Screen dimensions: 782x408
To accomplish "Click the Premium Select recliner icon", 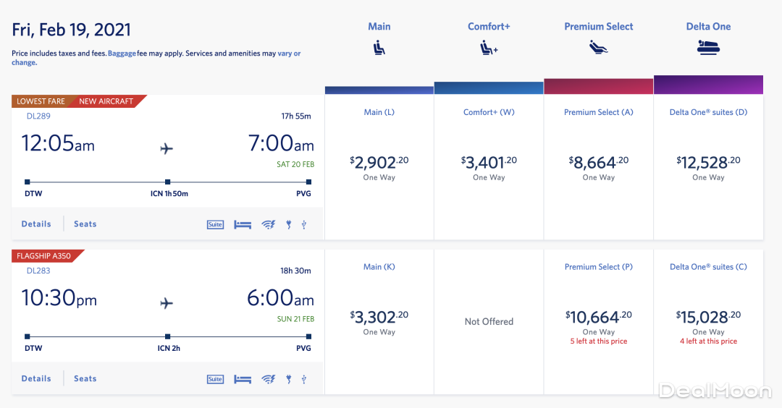I will point(598,48).
